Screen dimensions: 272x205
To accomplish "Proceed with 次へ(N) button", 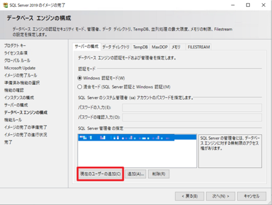I will (x=221, y=196).
